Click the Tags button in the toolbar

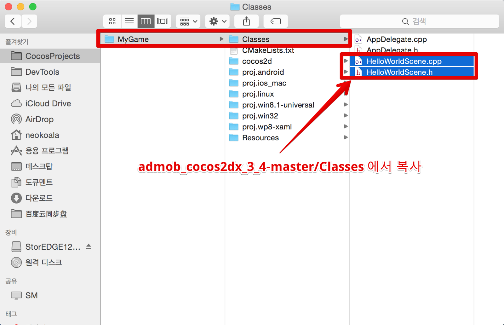pyautogui.click(x=275, y=21)
